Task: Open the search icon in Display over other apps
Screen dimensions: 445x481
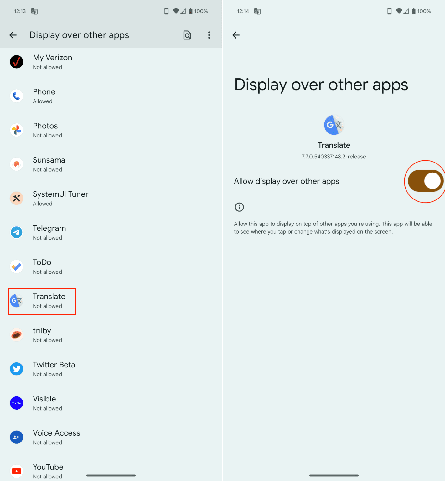Action: point(187,35)
